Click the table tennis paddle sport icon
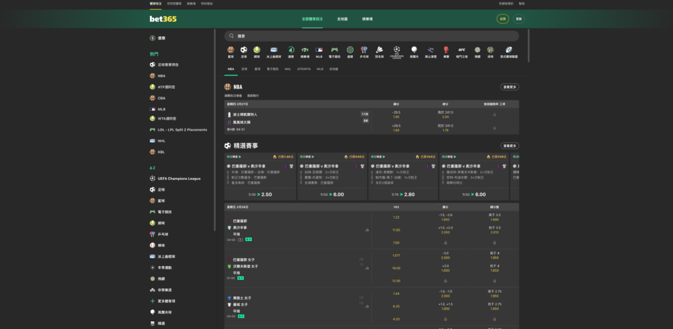This screenshot has height=329, width=673. 363,50
